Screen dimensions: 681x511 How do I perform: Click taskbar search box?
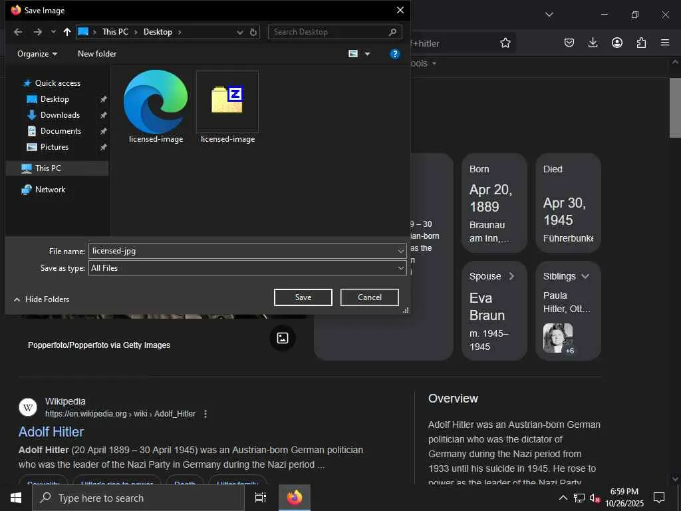coord(138,498)
